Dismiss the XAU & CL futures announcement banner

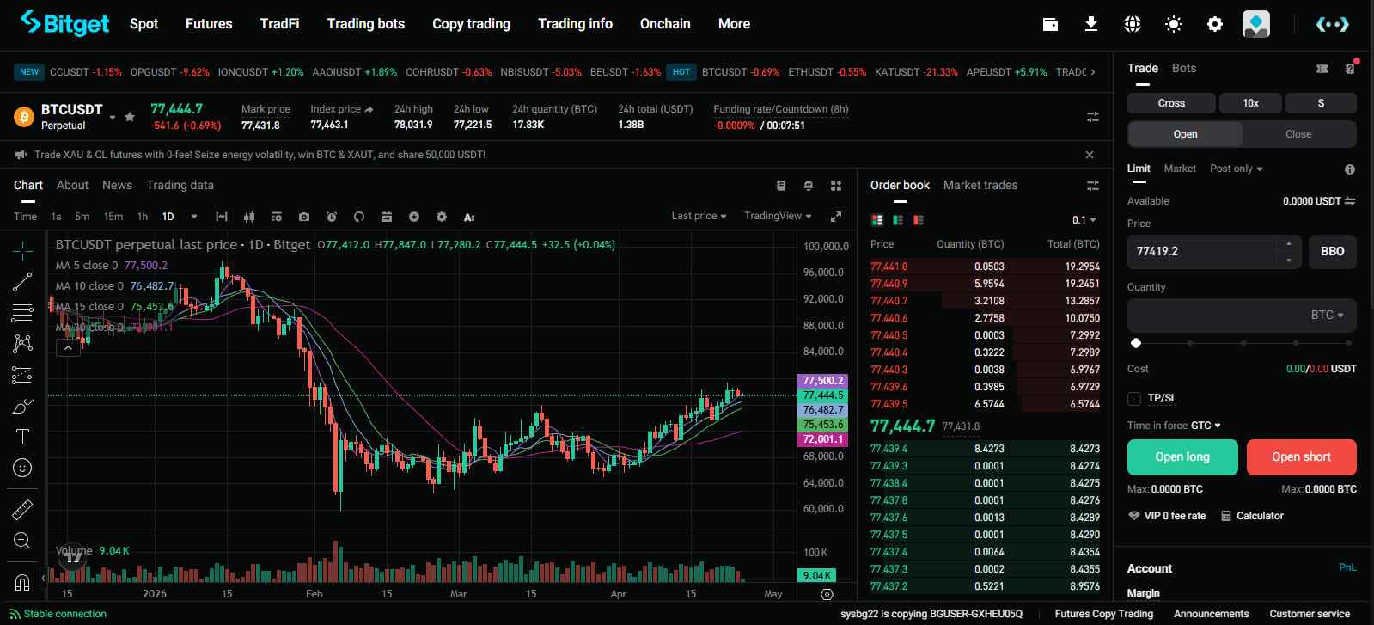[1090, 155]
